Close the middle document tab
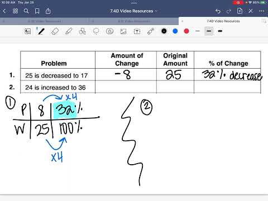268x201 pixels. click(93, 21)
